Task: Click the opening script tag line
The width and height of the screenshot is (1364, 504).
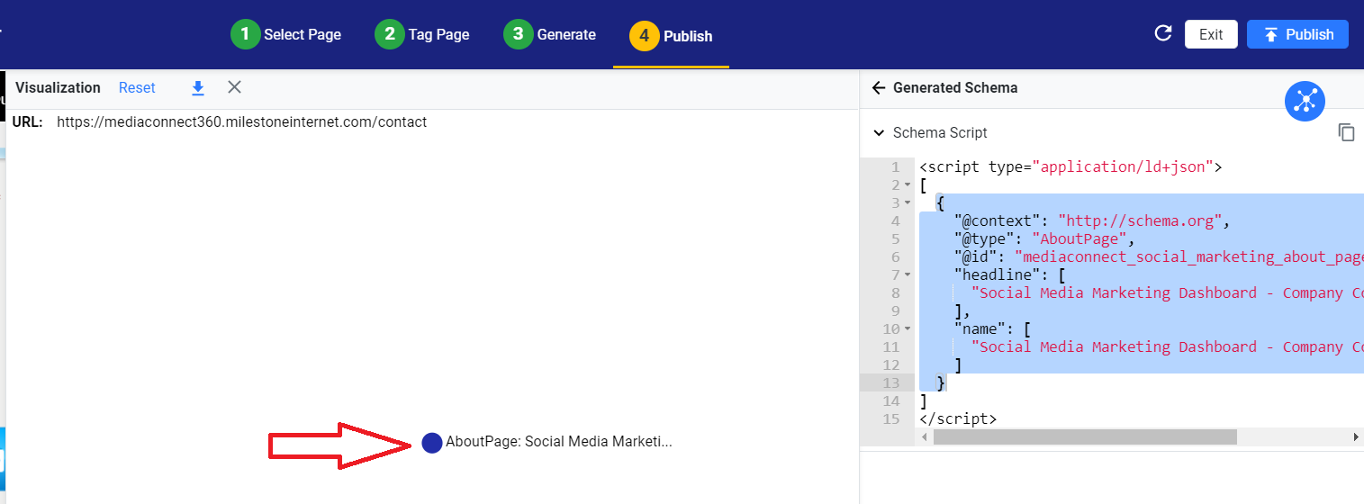Action: tap(1070, 167)
